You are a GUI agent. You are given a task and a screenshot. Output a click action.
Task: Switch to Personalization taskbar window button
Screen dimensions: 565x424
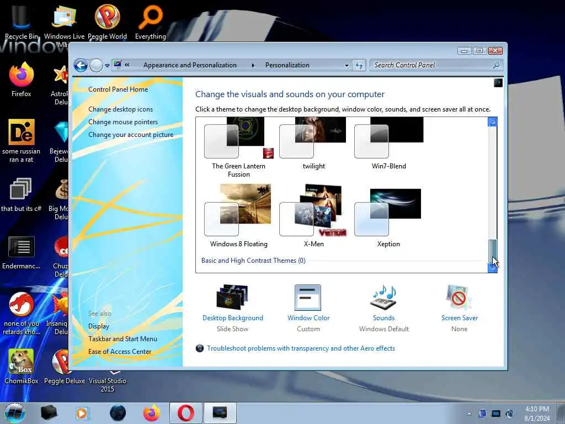click(x=220, y=413)
